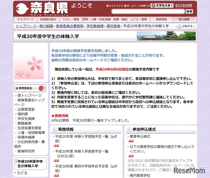Screen dimensions: 210x178
Task: Select the 奈良県の紹介 navigation tab
Action: click(x=48, y=19)
